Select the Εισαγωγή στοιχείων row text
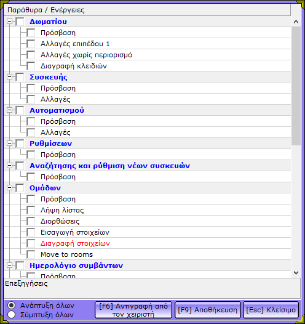Image resolution: width=305 pixels, height=324 pixels. pos(75,232)
